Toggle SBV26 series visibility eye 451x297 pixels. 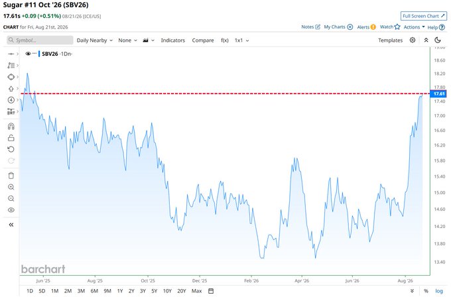click(x=28, y=54)
